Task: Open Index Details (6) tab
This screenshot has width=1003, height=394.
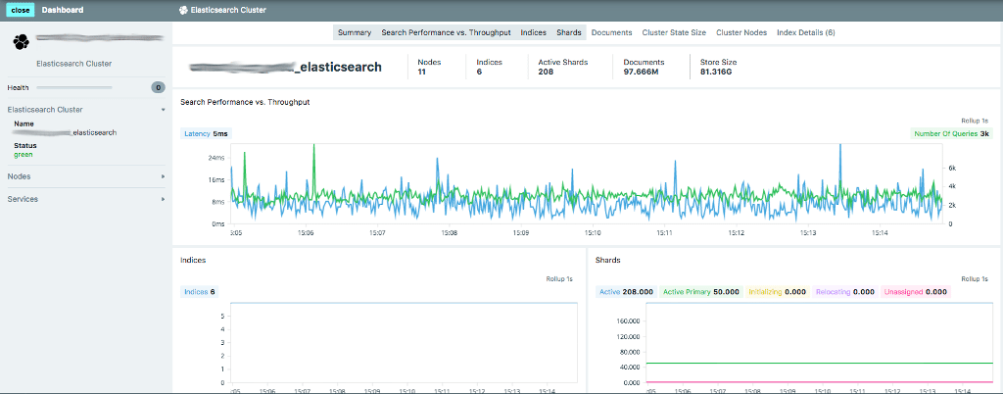Action: click(x=805, y=32)
